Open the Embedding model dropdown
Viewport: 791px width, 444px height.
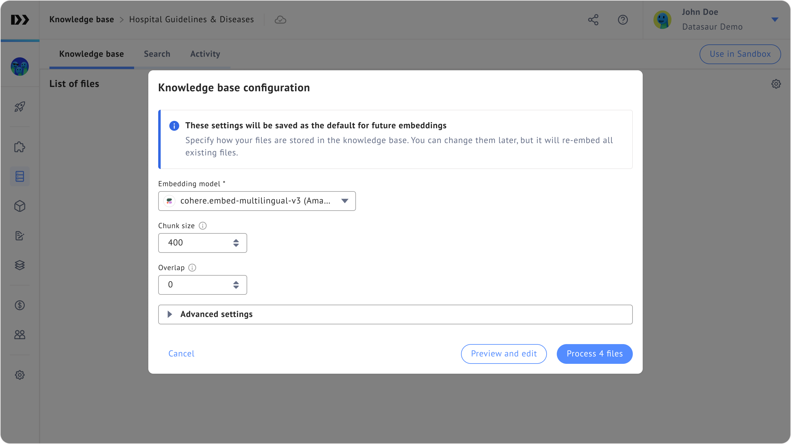[257, 201]
